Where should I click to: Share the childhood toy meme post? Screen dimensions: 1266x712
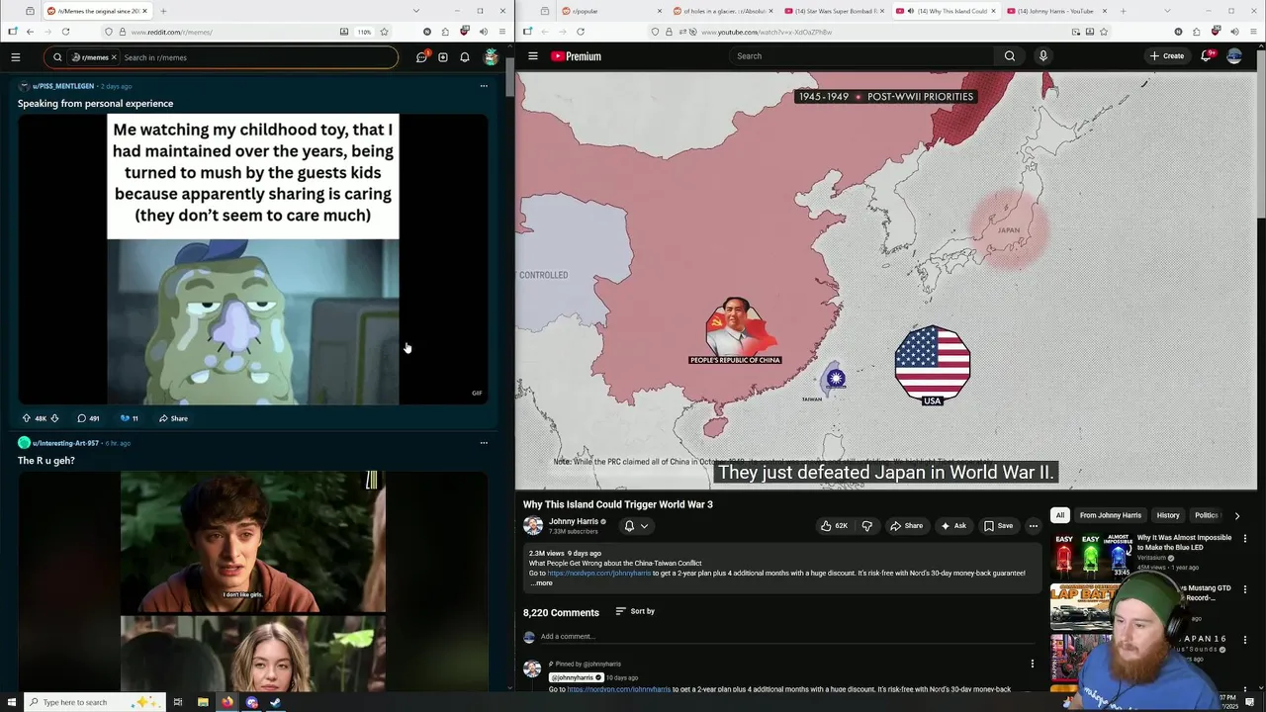point(173,418)
